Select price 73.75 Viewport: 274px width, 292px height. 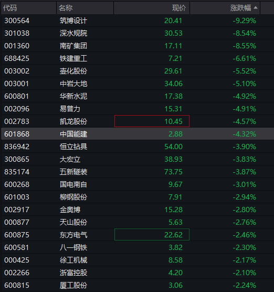(173, 172)
